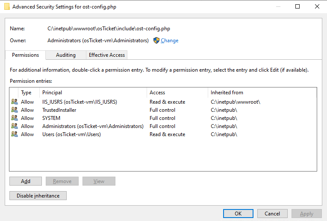This screenshot has width=327, height=221.
Task: Click the ost-config.php file path name
Action: tap(109, 29)
